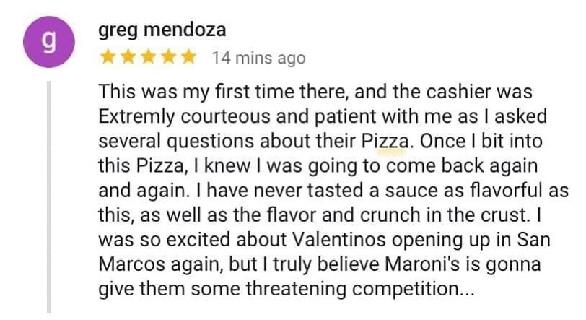Open greg mendoza's reviewer profile name
The height and width of the screenshot is (320, 586).
tap(162, 30)
